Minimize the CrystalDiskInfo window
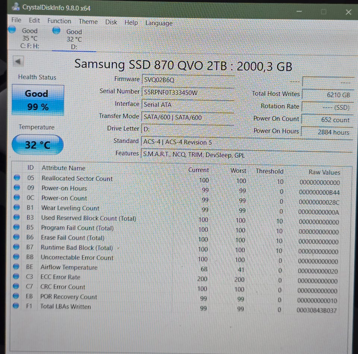Viewport: 358px width, 354px height. tap(299, 11)
